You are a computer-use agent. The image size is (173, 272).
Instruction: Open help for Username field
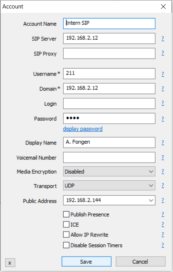[x=163, y=74]
